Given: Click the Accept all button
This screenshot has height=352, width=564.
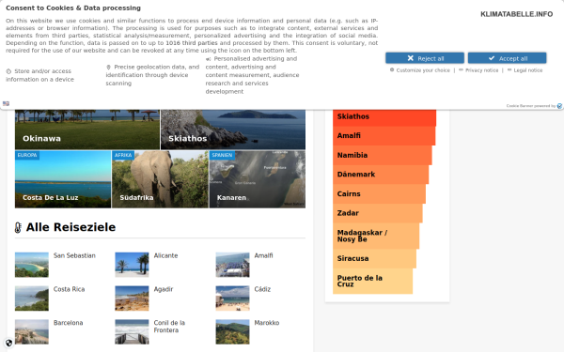Looking at the screenshot, I should tap(507, 58).
